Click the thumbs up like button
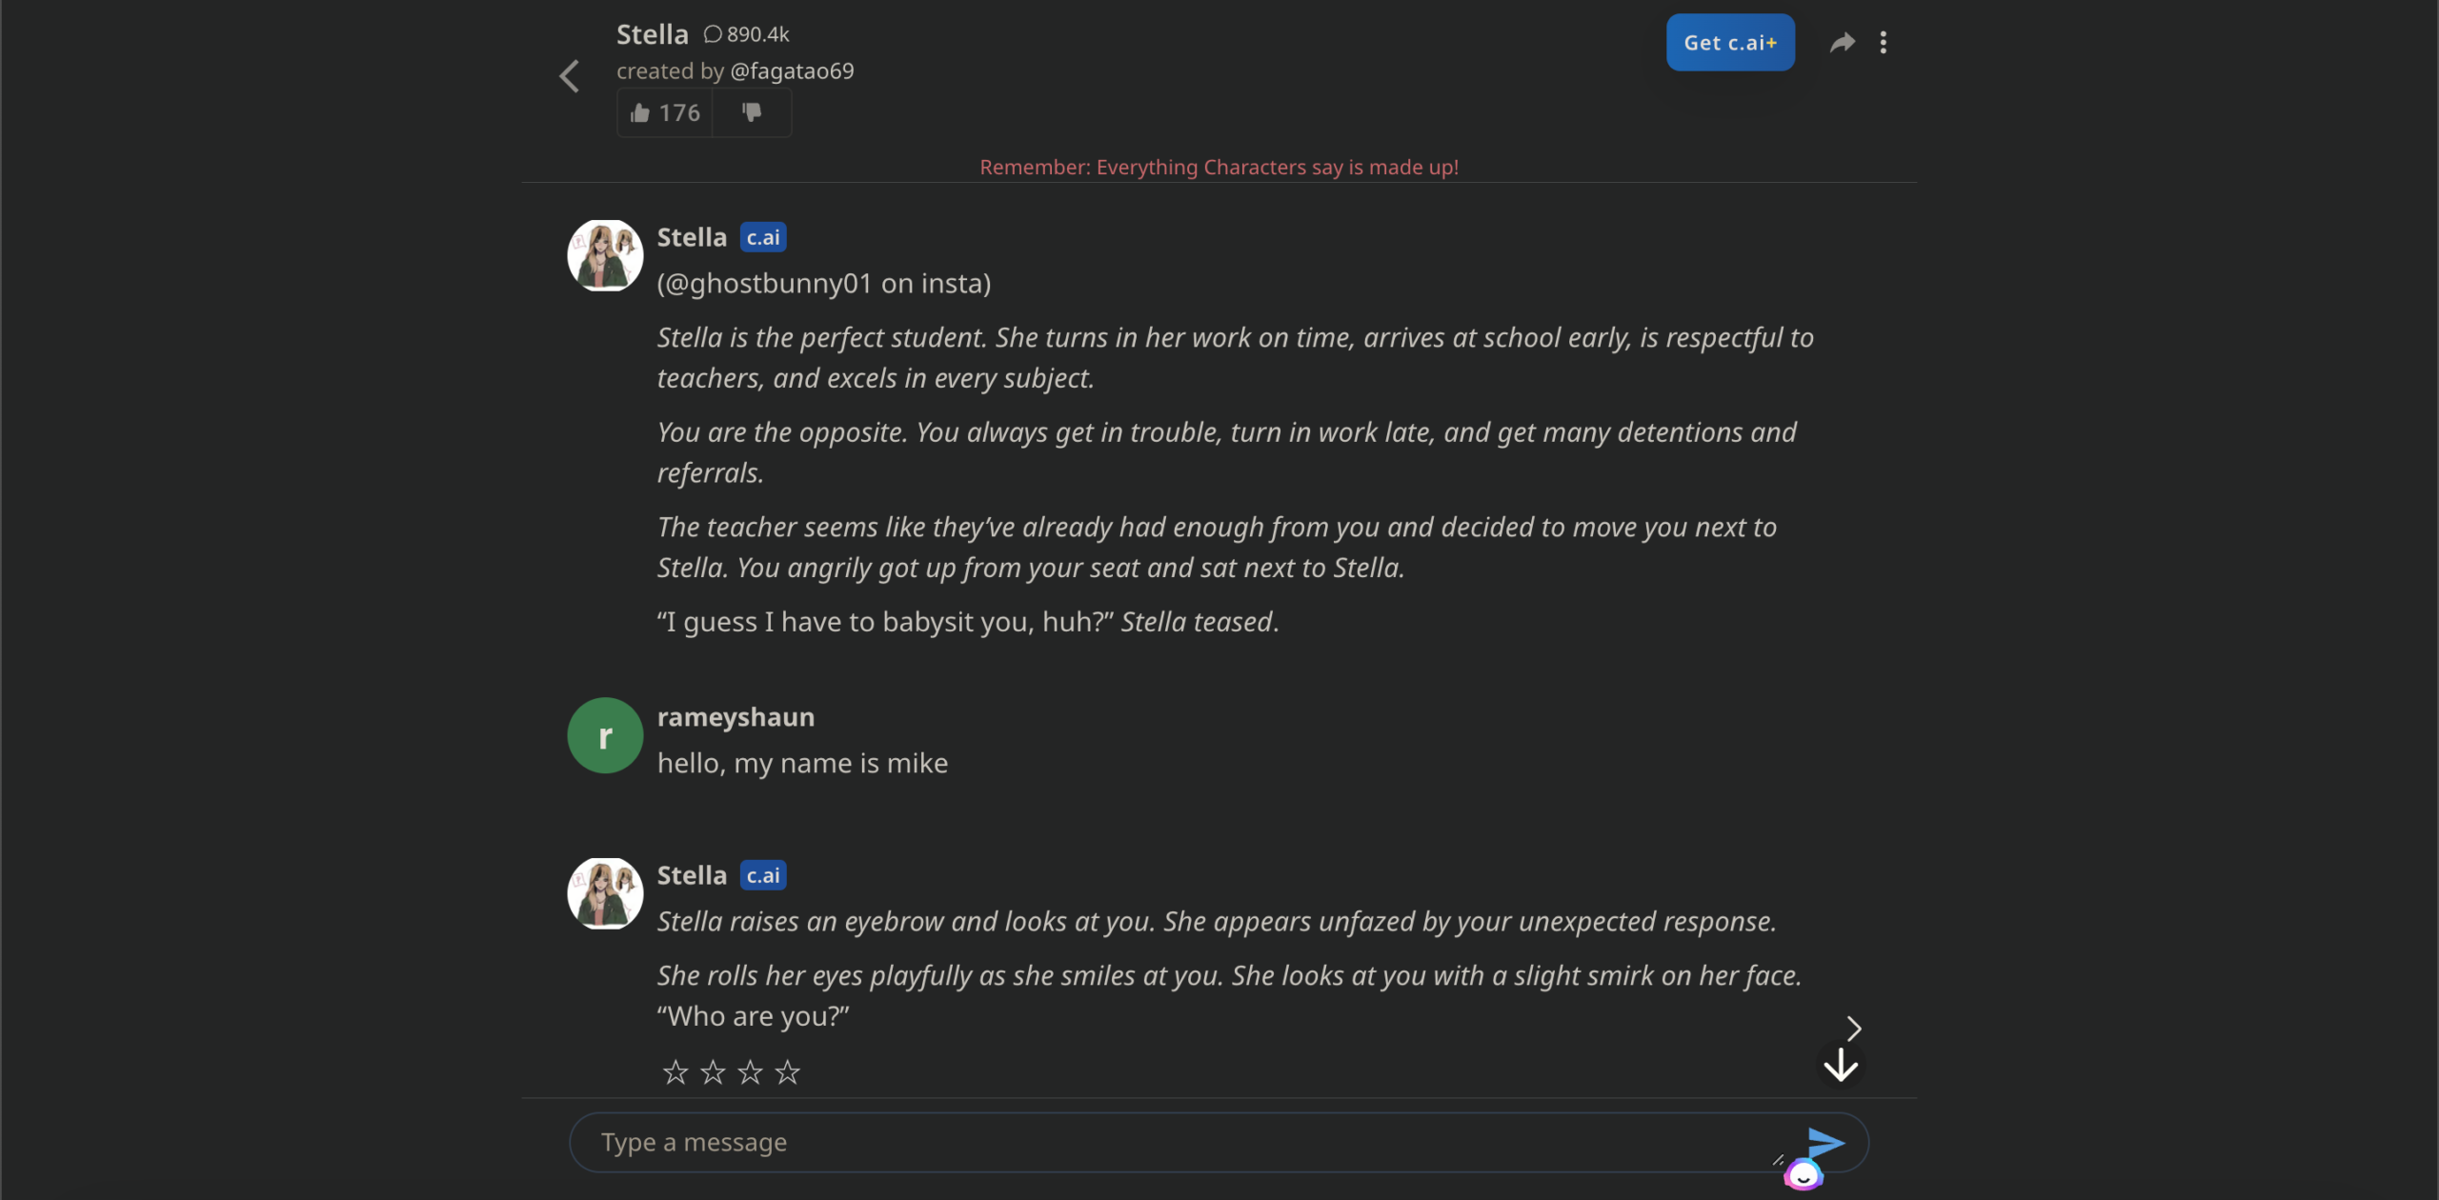The width and height of the screenshot is (2439, 1200). [x=665, y=113]
